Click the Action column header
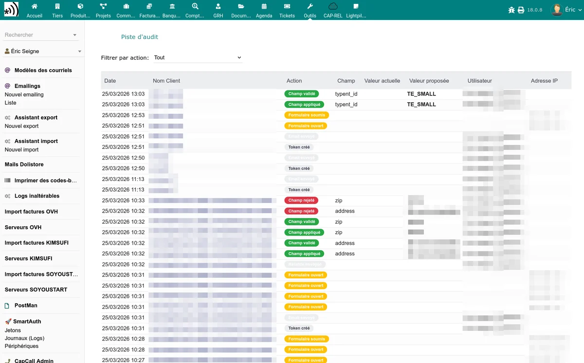The height and width of the screenshot is (363, 584). click(294, 81)
